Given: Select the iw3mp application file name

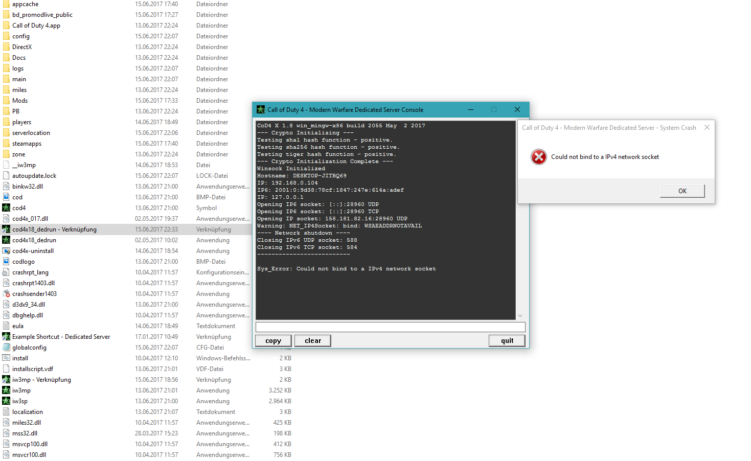Looking at the screenshot, I should [21, 390].
